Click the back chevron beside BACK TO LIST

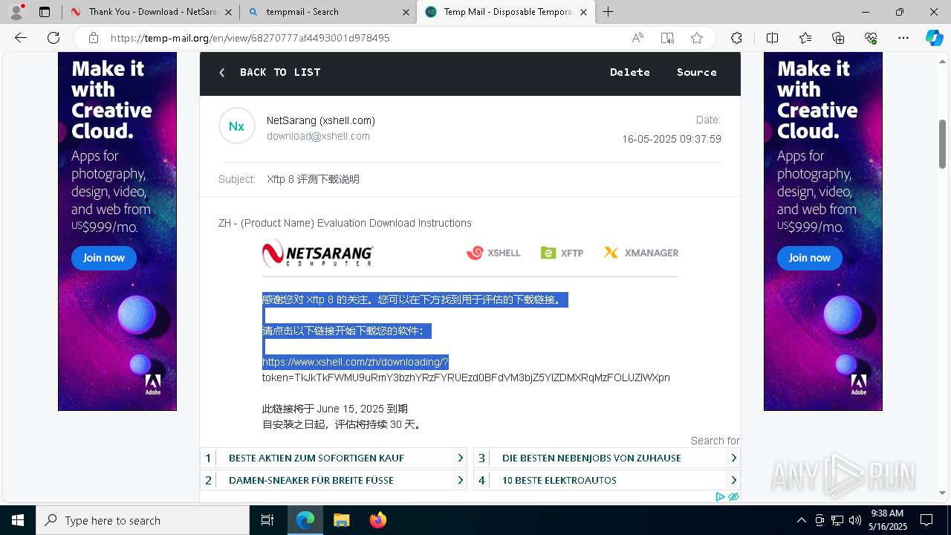coord(221,72)
